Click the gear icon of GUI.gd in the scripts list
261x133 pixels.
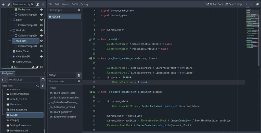pos(50,17)
